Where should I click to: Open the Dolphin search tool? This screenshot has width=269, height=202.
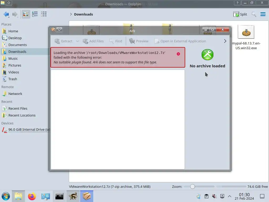coord(254,14)
